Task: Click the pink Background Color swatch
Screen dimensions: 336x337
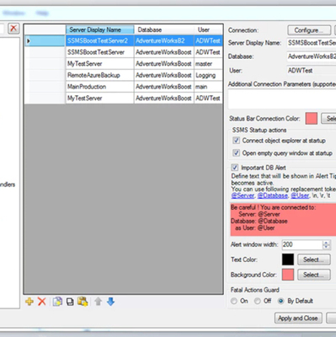Action: pos(288,275)
